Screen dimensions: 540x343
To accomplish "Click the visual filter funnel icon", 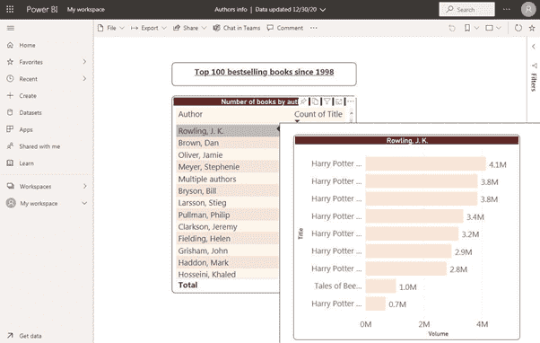I will point(327,101).
